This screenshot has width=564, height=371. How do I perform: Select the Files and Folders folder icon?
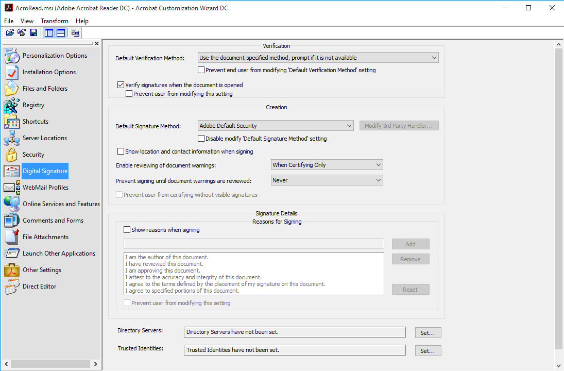click(x=11, y=89)
